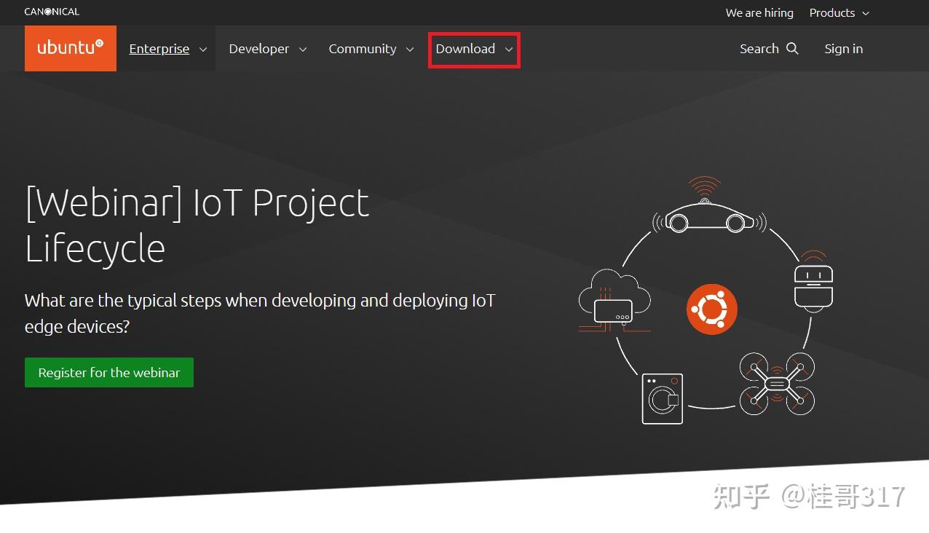
Task: Click the smart robot device icon
Action: (813, 283)
